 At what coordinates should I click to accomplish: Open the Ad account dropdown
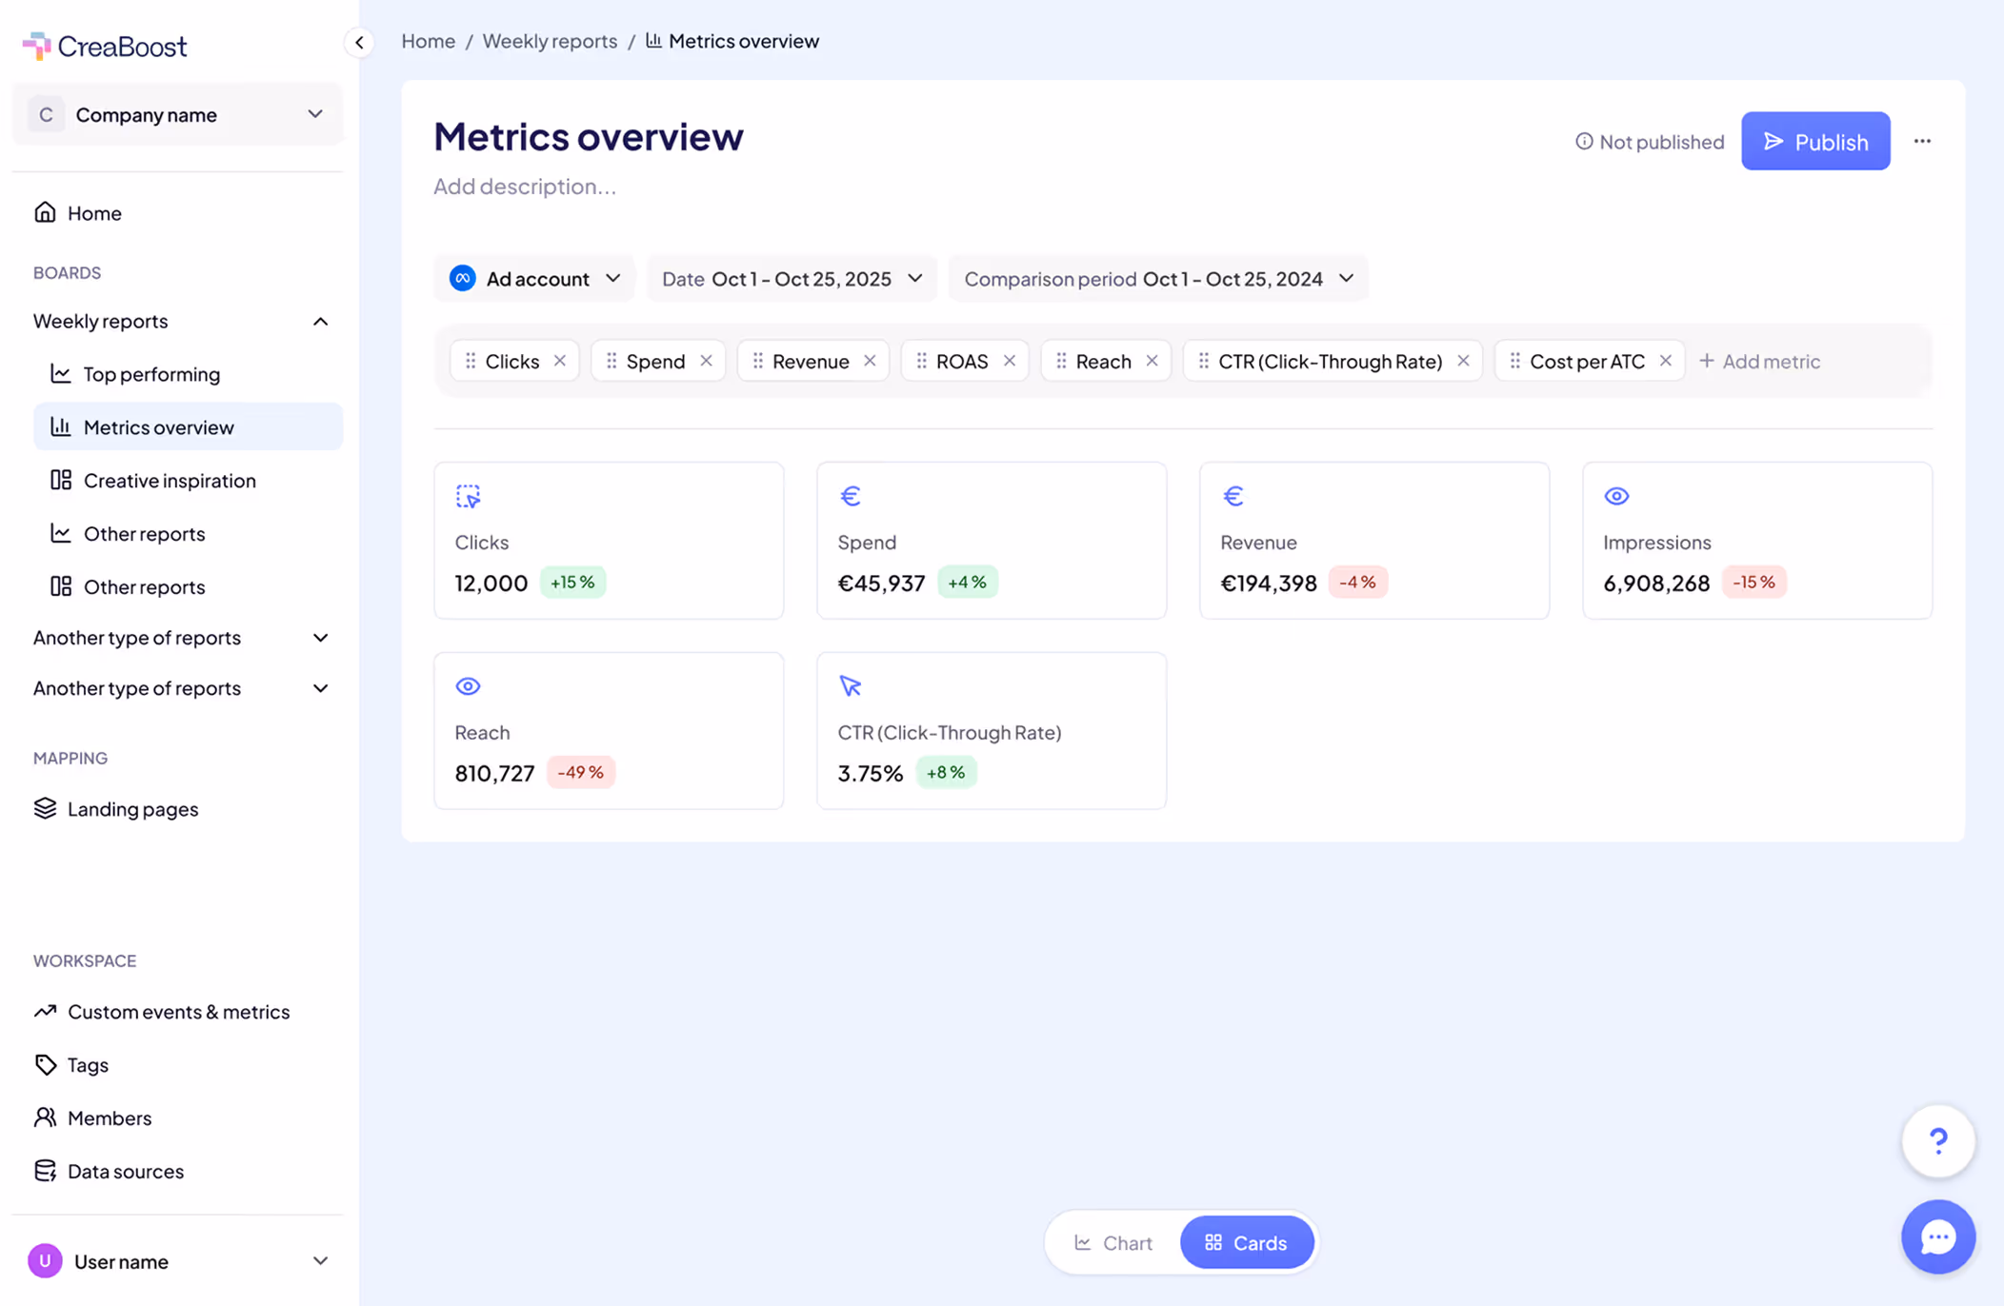pos(534,279)
